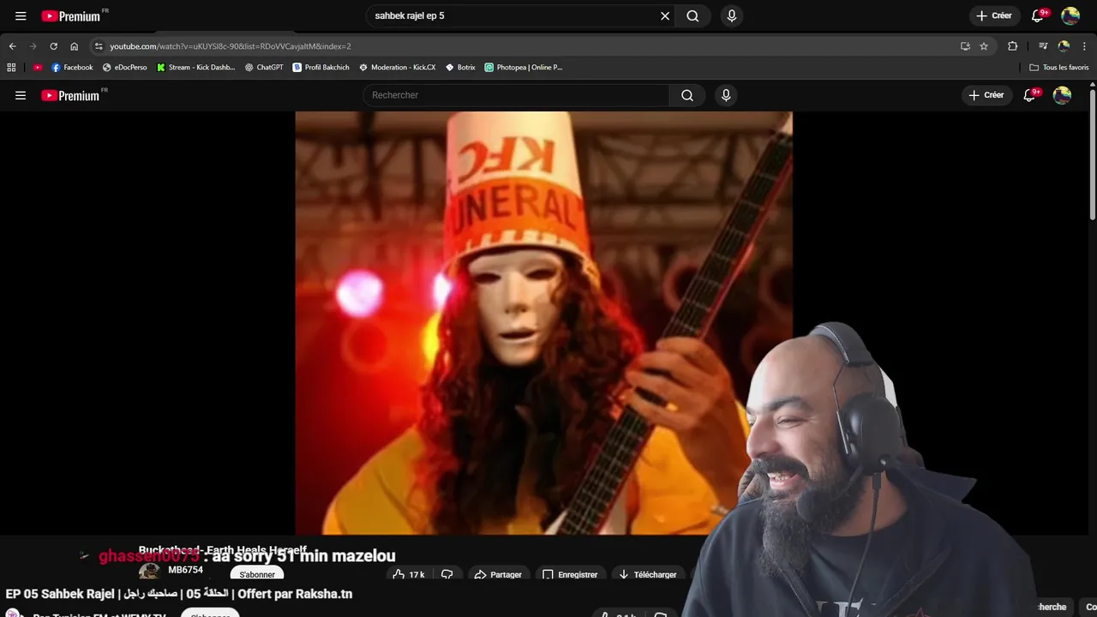The width and height of the screenshot is (1097, 617).
Task: Click install app icon in address bar
Action: (x=965, y=46)
